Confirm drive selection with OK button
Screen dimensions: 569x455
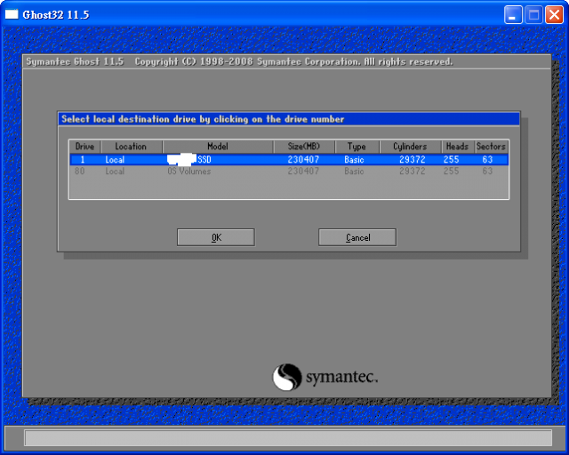tap(215, 237)
